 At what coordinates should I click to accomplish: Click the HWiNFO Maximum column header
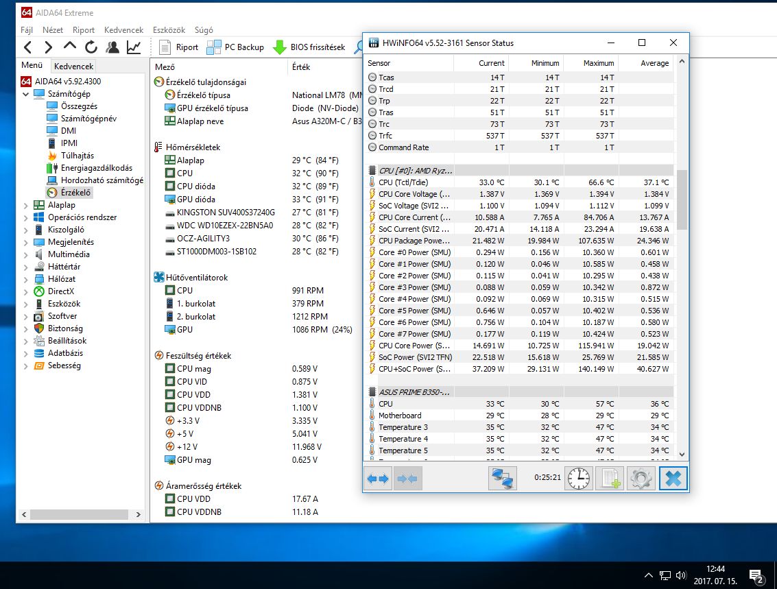pyautogui.click(x=590, y=63)
